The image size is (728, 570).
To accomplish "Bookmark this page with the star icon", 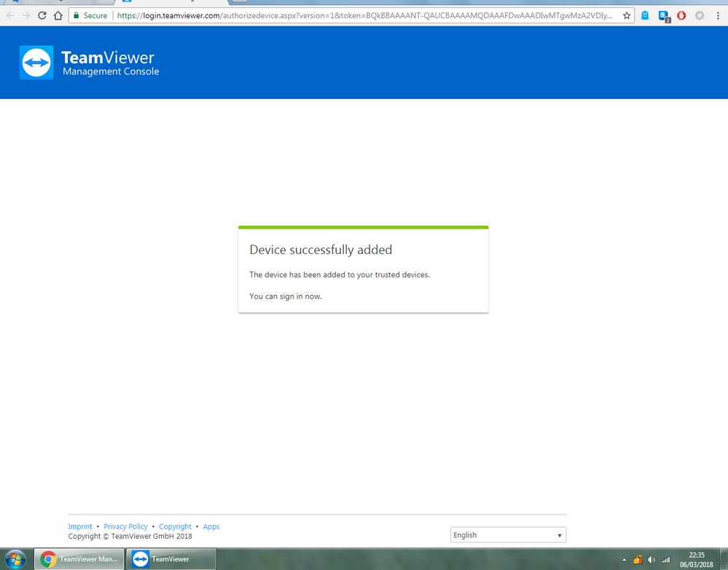I will coord(626,16).
